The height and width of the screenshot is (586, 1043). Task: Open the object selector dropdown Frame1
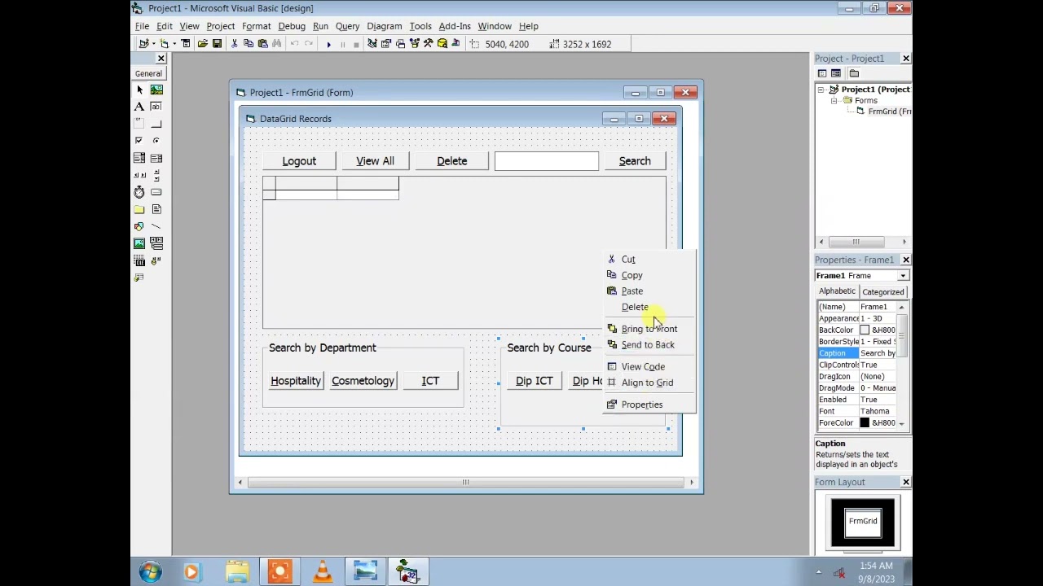[903, 276]
